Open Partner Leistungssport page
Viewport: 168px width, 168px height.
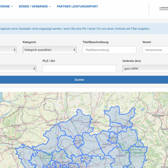[77, 6]
